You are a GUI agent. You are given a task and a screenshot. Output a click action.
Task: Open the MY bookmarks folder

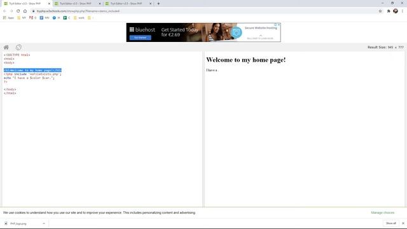[x=22, y=18]
